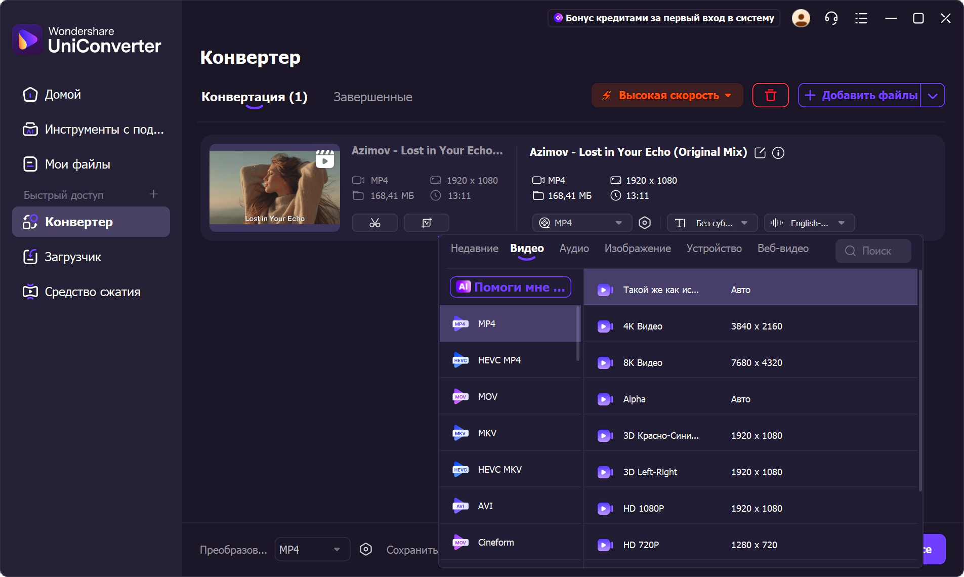The width and height of the screenshot is (964, 577).
Task: Switch to the Аудио tab
Action: coord(574,249)
